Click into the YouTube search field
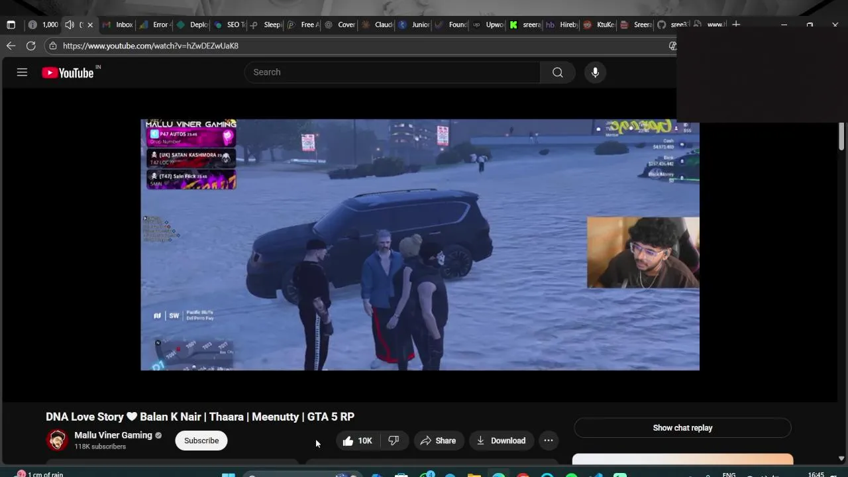This screenshot has width=848, height=477. coord(392,72)
